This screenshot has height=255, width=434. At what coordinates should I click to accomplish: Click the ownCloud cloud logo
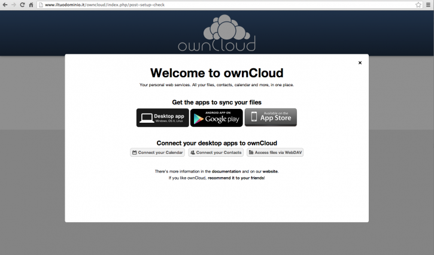point(217,34)
